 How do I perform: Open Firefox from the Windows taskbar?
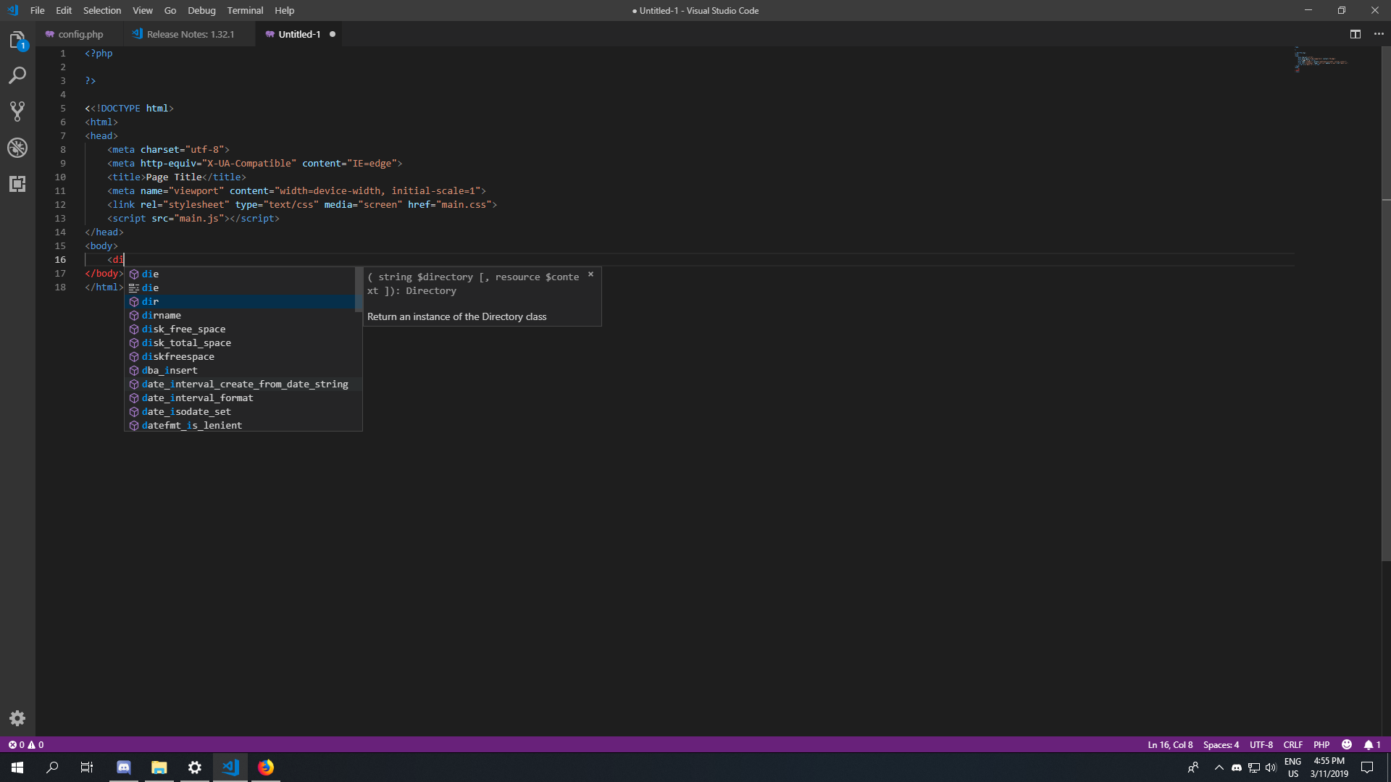click(x=266, y=767)
